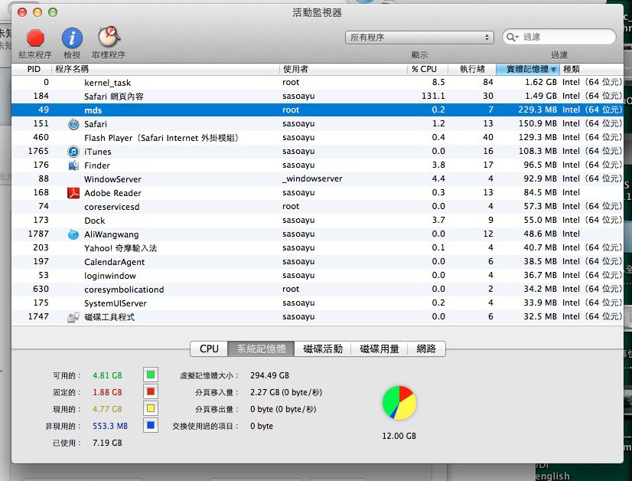Select the CalendarAgent process row
The height and width of the screenshot is (481, 632).
318,261
